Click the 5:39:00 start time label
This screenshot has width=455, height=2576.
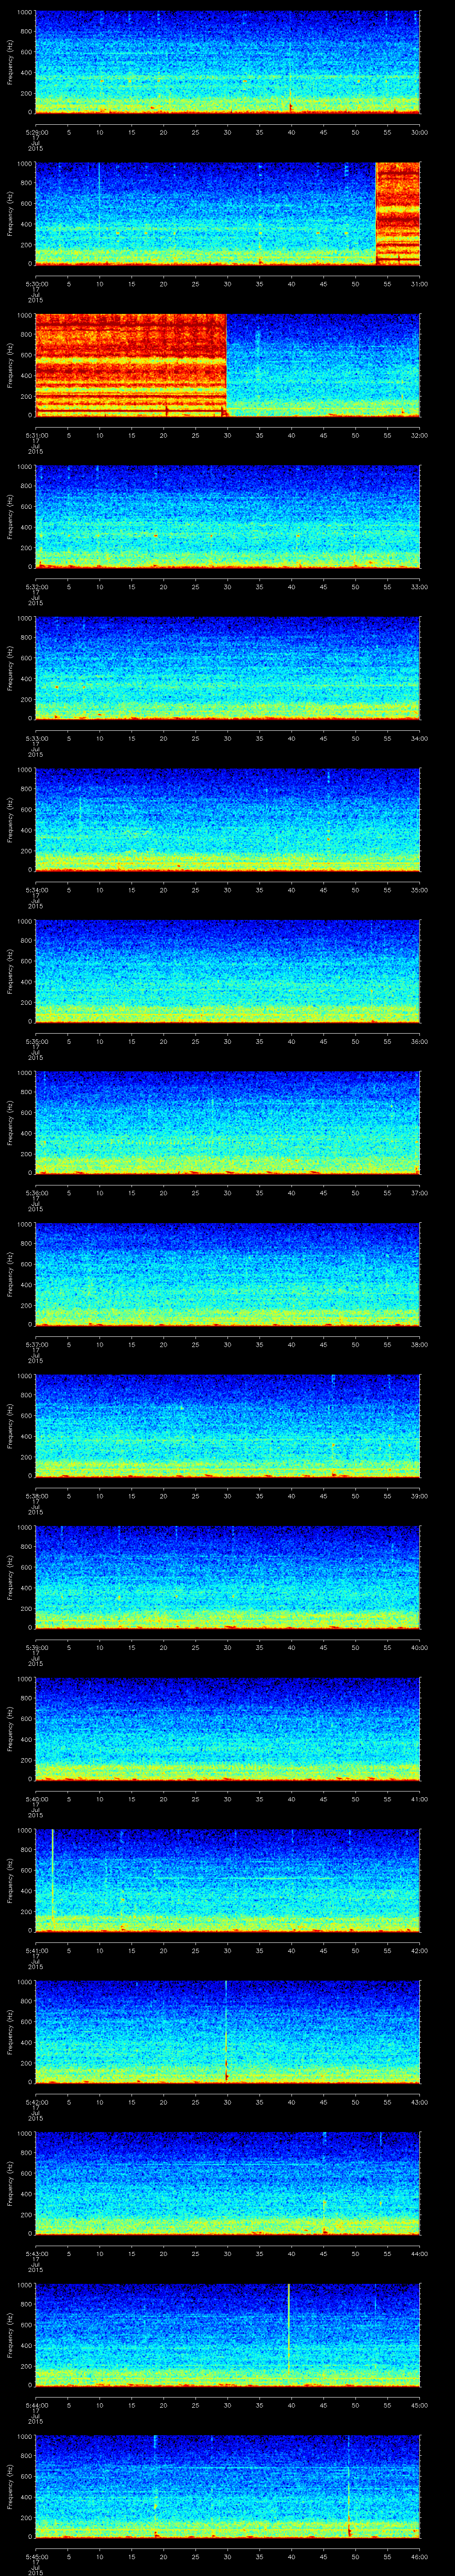(x=36, y=1647)
